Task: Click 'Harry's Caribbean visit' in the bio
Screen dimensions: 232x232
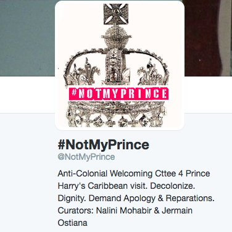Action: click(x=102, y=186)
